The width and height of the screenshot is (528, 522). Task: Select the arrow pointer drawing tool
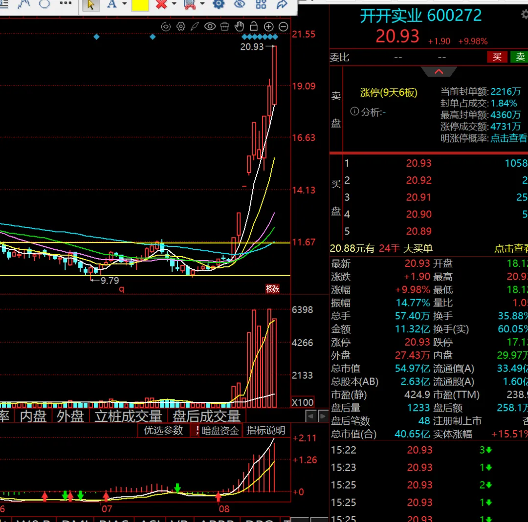(90, 5)
